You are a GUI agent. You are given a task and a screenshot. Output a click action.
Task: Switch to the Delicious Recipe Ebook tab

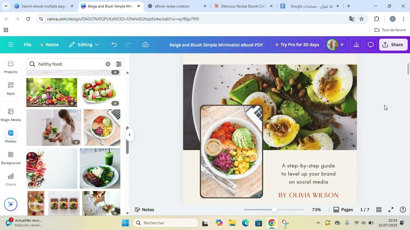coord(243,6)
